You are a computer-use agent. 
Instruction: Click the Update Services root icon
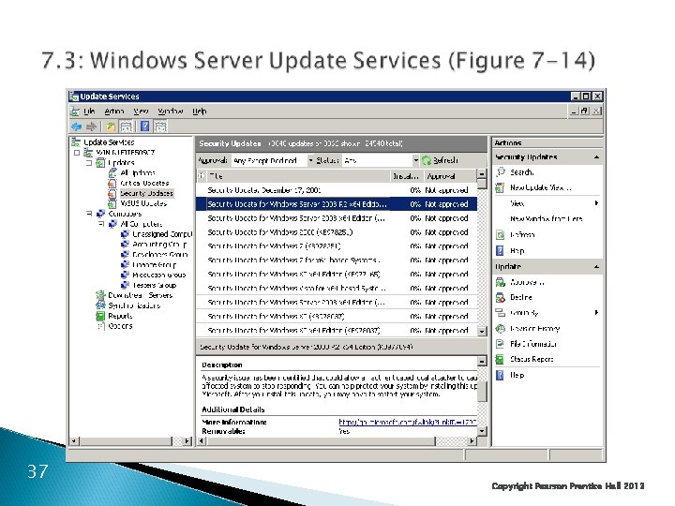tap(76, 142)
